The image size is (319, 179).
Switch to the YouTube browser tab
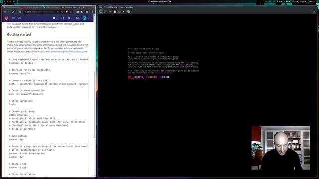32,7
